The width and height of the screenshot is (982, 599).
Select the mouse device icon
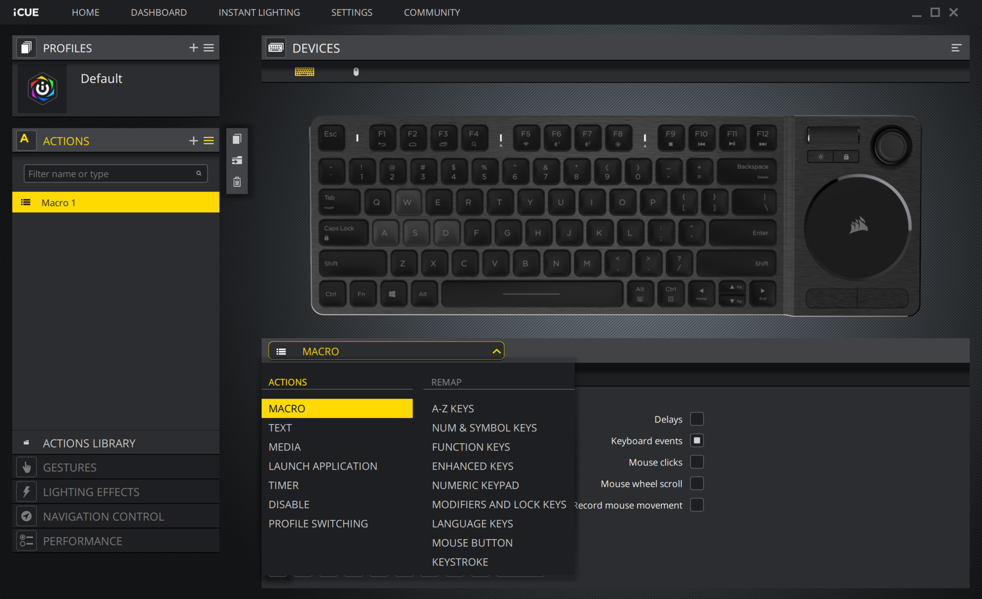tap(356, 72)
